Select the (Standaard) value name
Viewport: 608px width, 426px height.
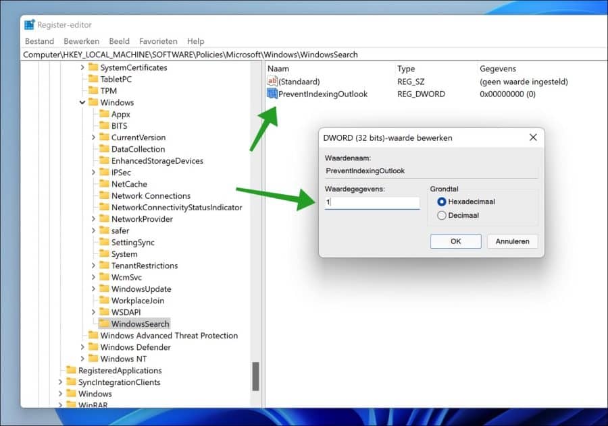pos(299,82)
